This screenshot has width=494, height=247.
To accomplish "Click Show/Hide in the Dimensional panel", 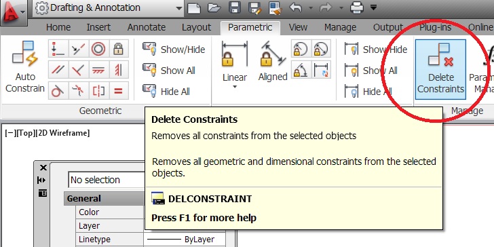I will [375, 50].
